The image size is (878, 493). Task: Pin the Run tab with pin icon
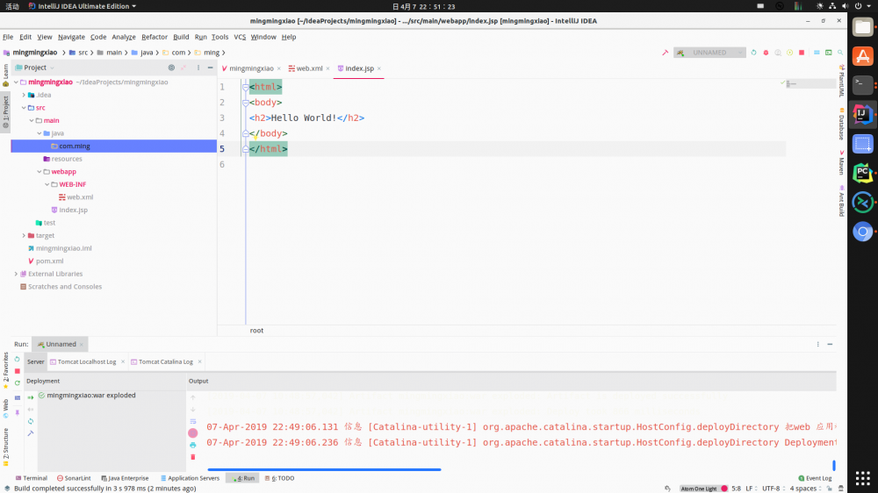coord(18,412)
